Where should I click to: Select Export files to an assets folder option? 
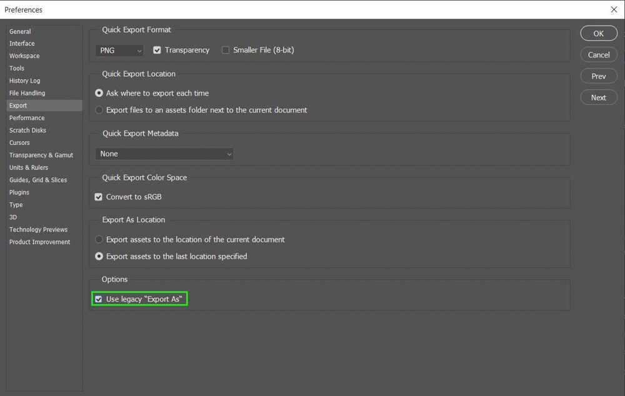click(x=99, y=110)
